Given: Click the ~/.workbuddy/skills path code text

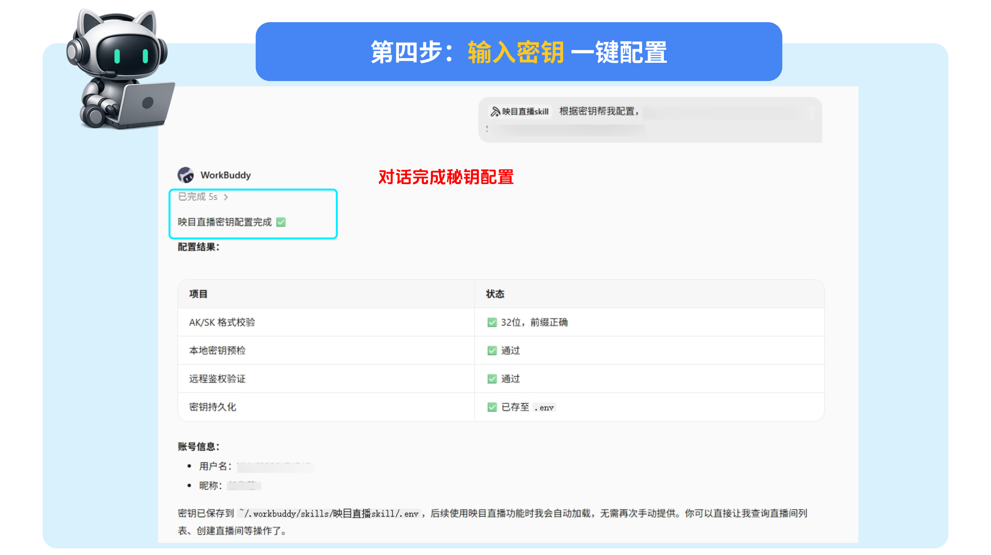Looking at the screenshot, I should (330, 514).
